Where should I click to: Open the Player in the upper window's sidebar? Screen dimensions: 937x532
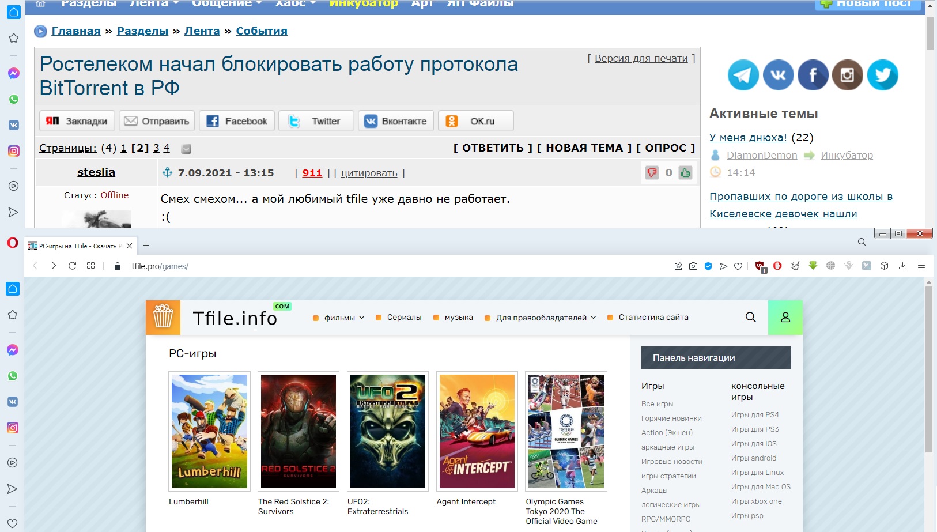13,186
